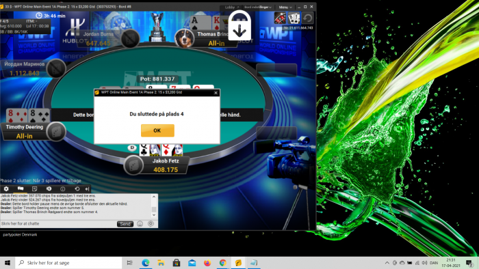Expand the Menu dropdown
The image size is (479, 269).
285,7
